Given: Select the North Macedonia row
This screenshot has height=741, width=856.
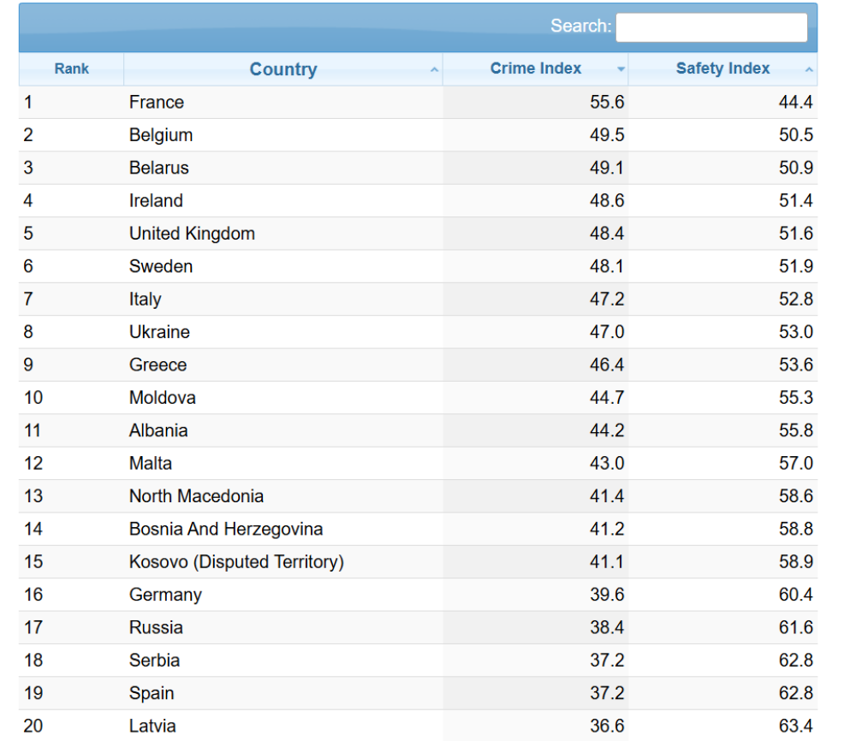Looking at the screenshot, I should coord(419,496).
